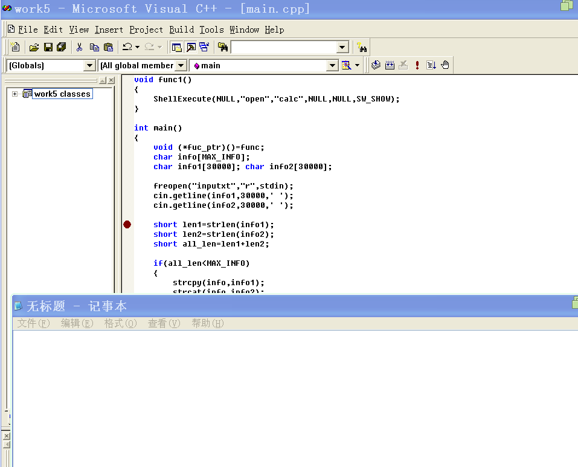This screenshot has width=578, height=467.
Task: Click the Insert/Remove Breakpoint hand icon
Action: click(x=445, y=65)
